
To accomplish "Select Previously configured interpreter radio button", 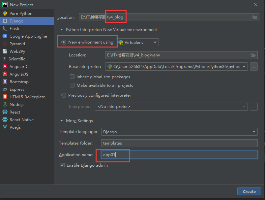I will [x=64, y=95].
